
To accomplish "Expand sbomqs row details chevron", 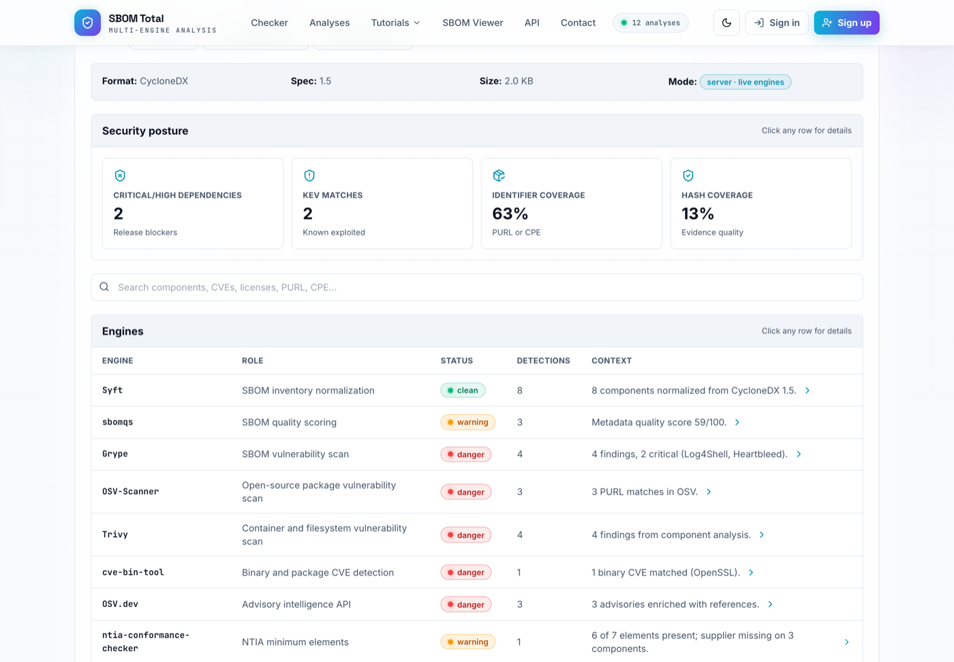I will [x=737, y=422].
